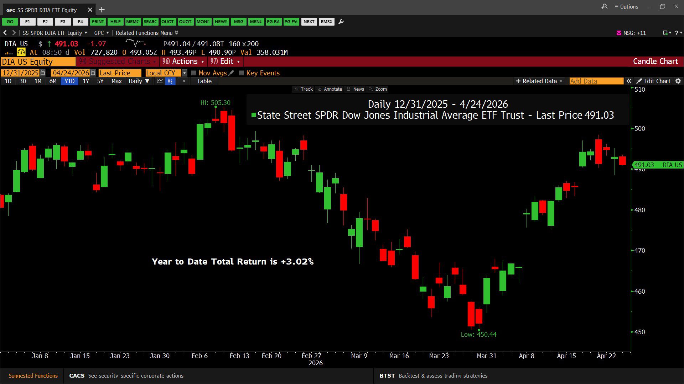Collapse panel with double chevron icon
This screenshot has width=684, height=384.
click(x=629, y=81)
